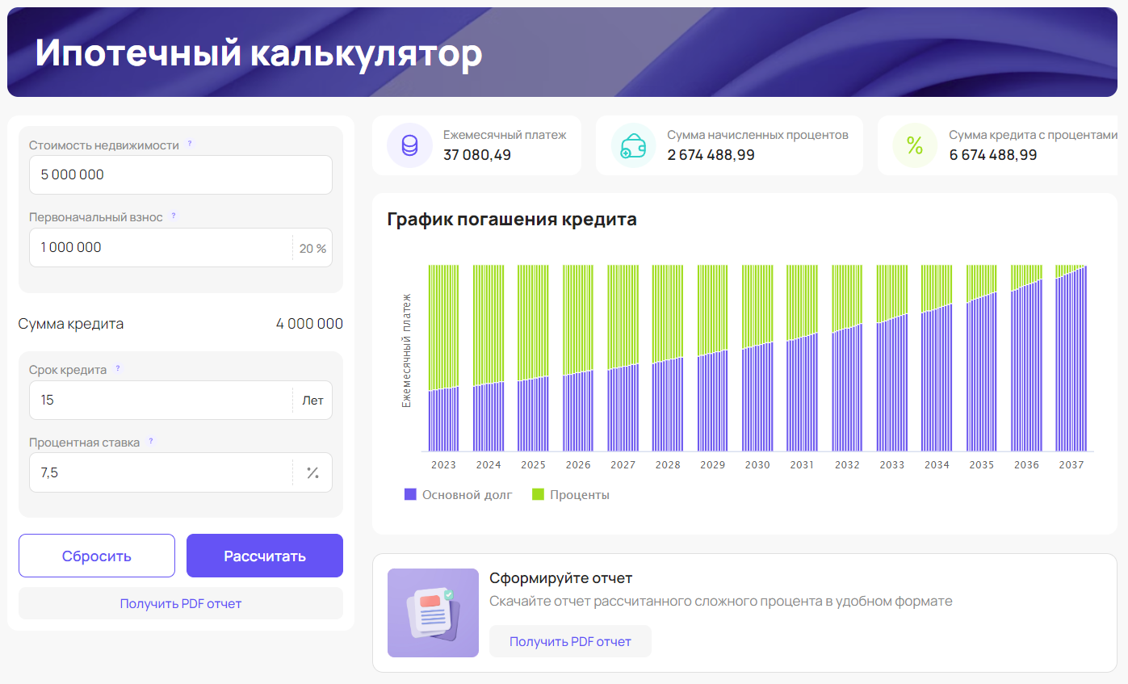Click help icon next to Стоимость недвижимости
The image size is (1128, 684).
pyautogui.click(x=191, y=144)
